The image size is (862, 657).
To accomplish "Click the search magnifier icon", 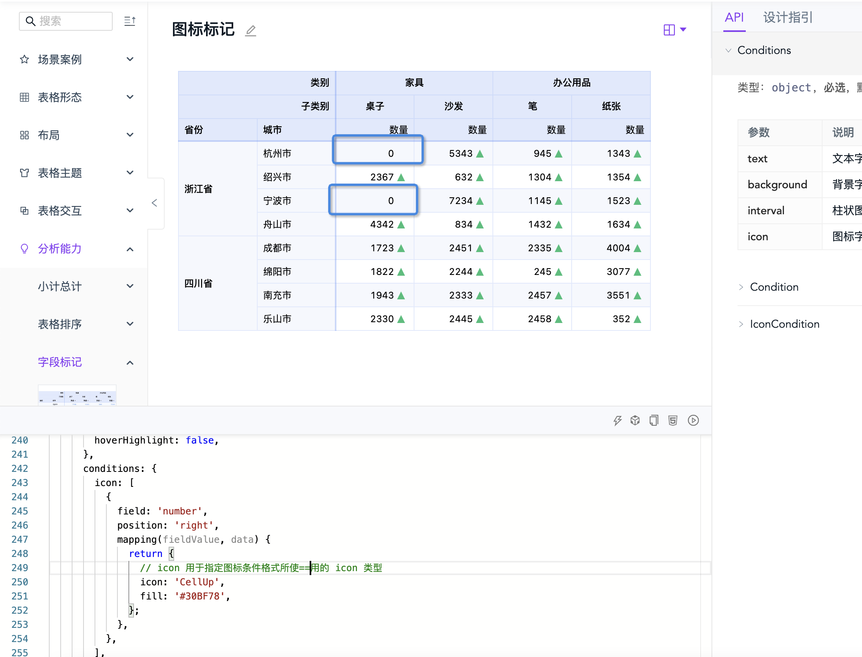I will (30, 21).
